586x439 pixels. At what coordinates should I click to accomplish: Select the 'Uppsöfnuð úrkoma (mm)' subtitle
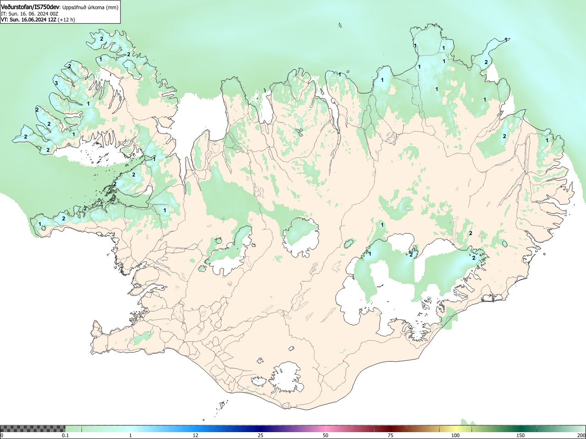coord(90,7)
